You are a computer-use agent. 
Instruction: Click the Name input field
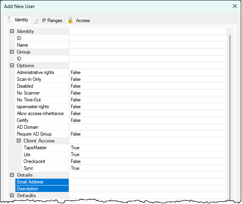pos(147,45)
